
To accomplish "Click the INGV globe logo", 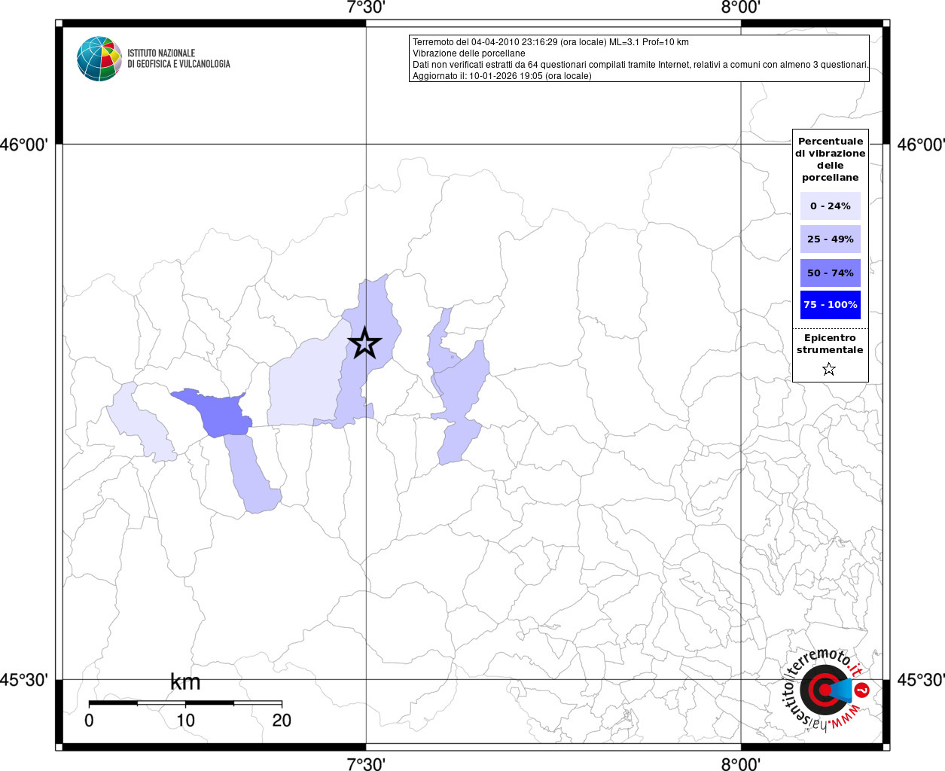I will 99,59.
